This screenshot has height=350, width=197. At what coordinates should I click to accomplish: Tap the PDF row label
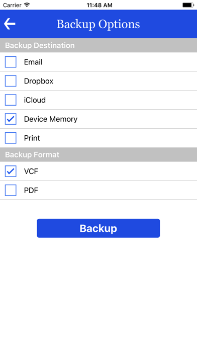pyautogui.click(x=31, y=191)
